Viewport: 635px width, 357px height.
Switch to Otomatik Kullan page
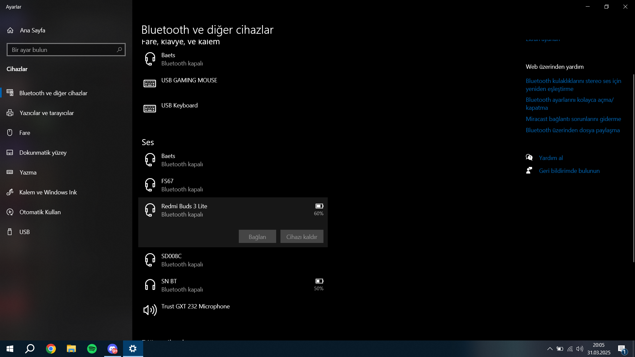pos(40,212)
